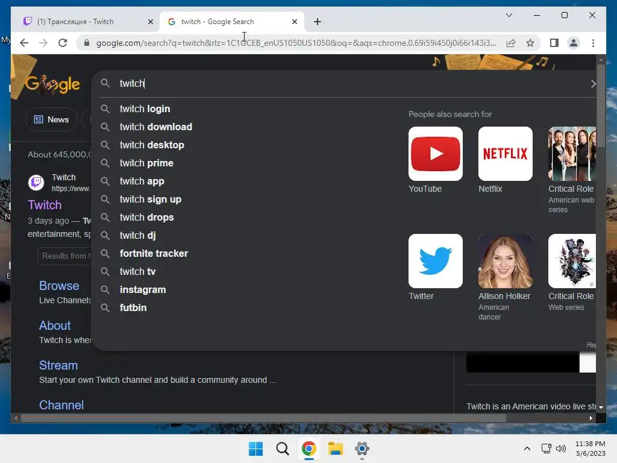Close the Twitch Трансляция tab

tap(150, 22)
